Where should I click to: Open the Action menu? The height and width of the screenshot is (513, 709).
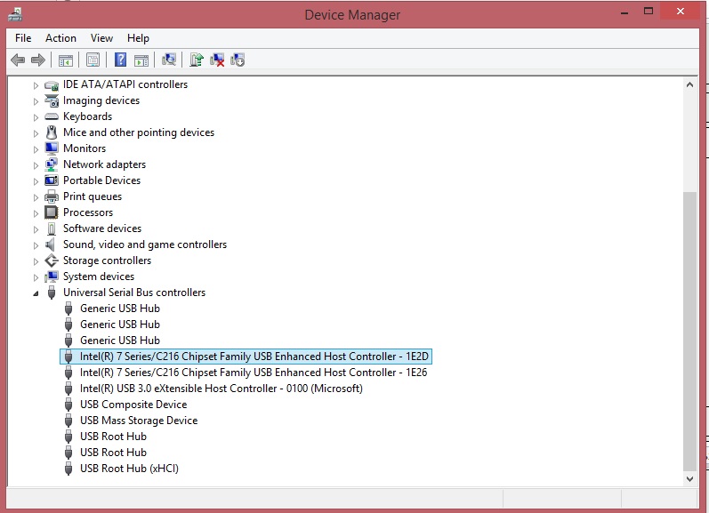[60, 38]
